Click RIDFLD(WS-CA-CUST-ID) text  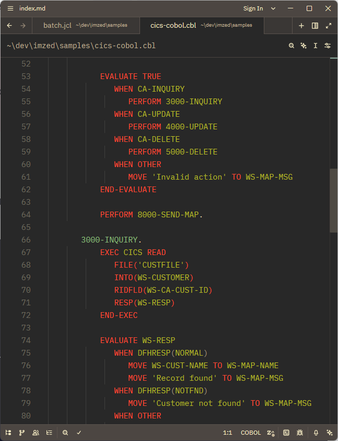point(163,290)
